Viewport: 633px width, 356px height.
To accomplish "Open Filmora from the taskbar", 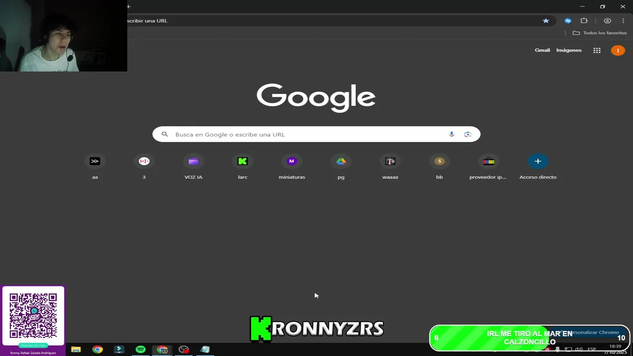I will click(x=119, y=350).
